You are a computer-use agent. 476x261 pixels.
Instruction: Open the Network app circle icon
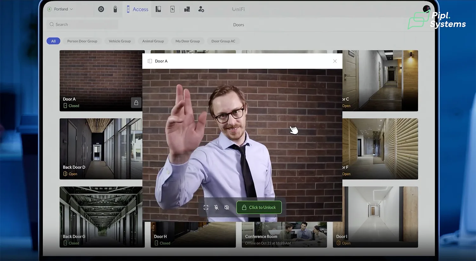pos(101,9)
